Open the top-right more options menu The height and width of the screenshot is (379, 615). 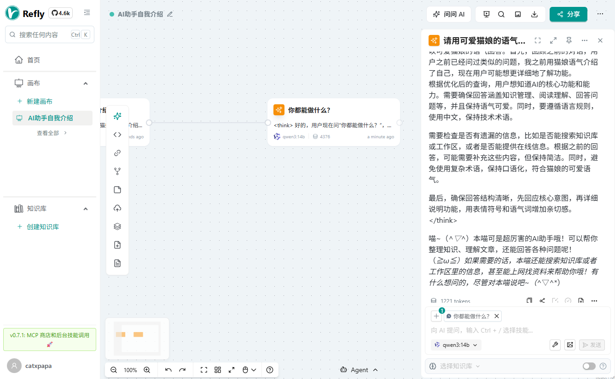(x=600, y=14)
